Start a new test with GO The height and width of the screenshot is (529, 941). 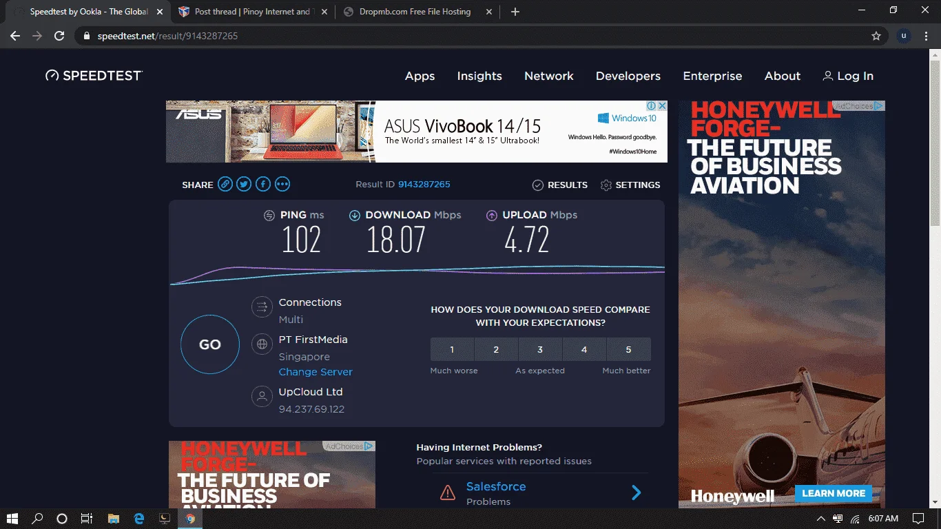tap(210, 344)
